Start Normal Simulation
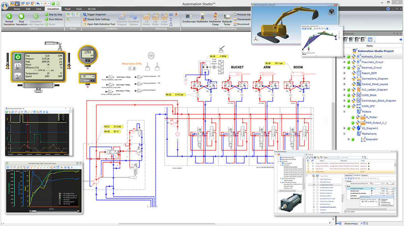Screen dimensions: 404x226 (9, 19)
